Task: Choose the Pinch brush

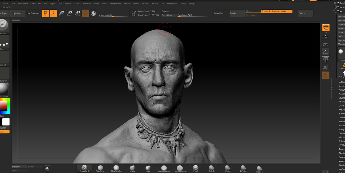Action: coord(196,168)
